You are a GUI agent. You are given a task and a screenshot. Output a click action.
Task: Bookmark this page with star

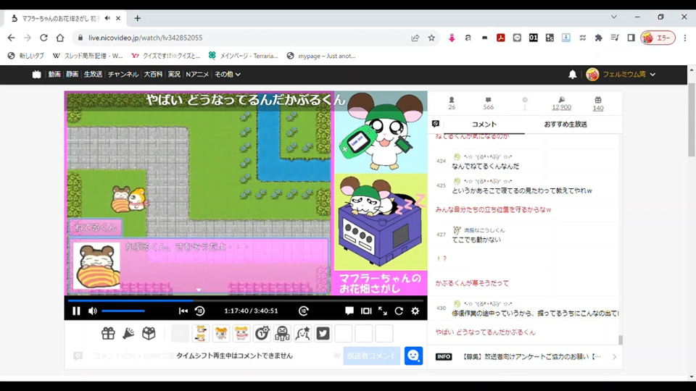(431, 38)
